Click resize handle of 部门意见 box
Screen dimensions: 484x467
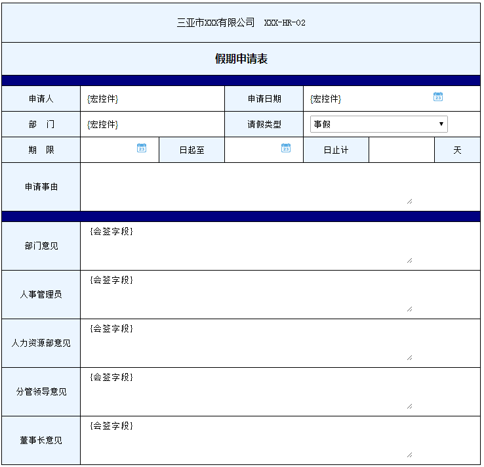[409, 260]
